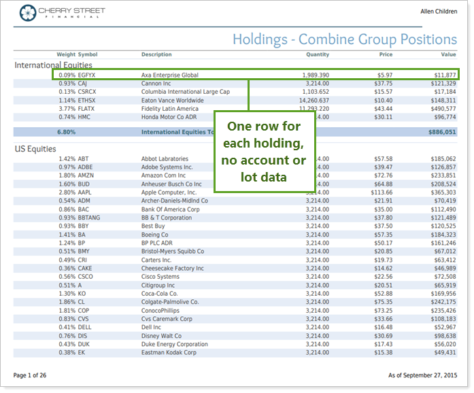
Task: Select the US Equities section heading
Action: click(x=35, y=148)
